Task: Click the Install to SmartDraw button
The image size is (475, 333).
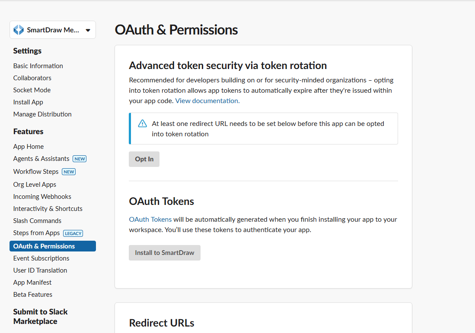Action: tap(164, 253)
